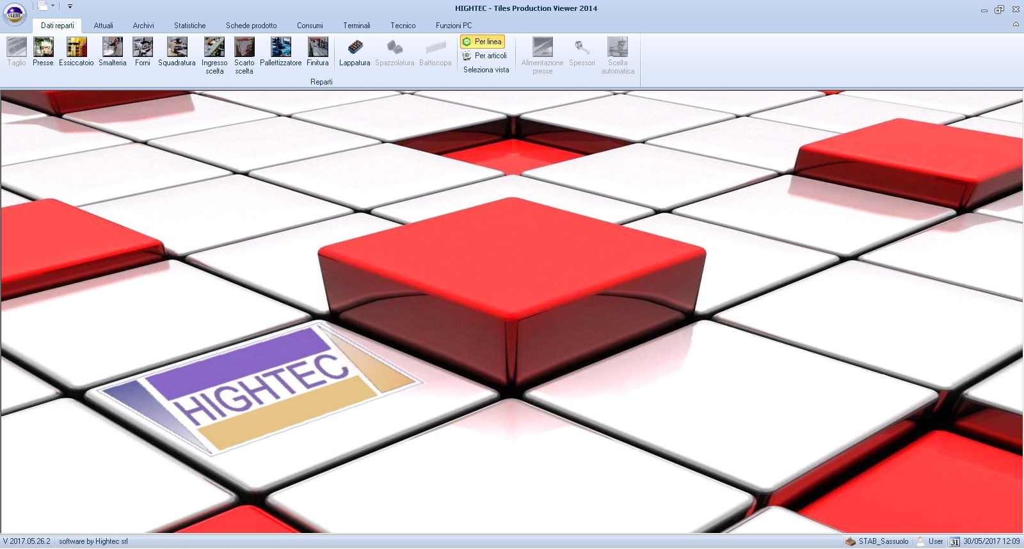The width and height of the screenshot is (1024, 549).
Task: Close the HIGHTEC Tiles Production Viewer
Action: pos(1016,9)
